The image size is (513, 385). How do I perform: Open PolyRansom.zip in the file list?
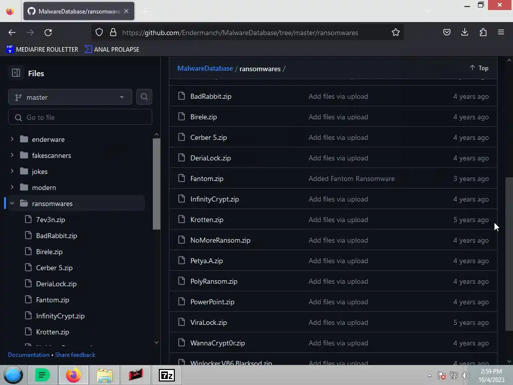[x=213, y=282]
